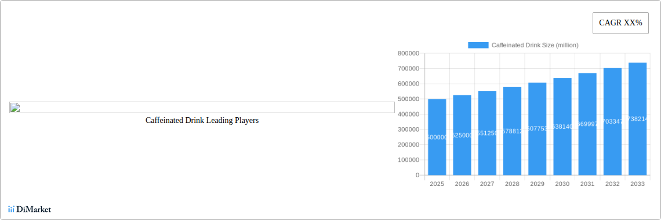
Task: Select the 2031 bar in chart
Action: [587, 124]
